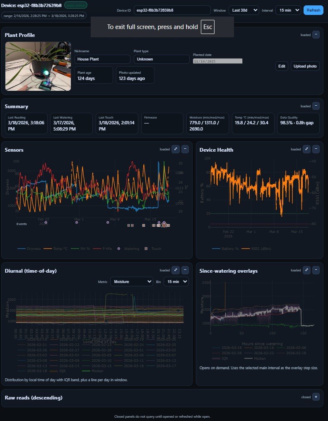Screen dimensions: 328x421
Task: Toggle the Dryness series in Sensors legend
Action: pos(29,249)
